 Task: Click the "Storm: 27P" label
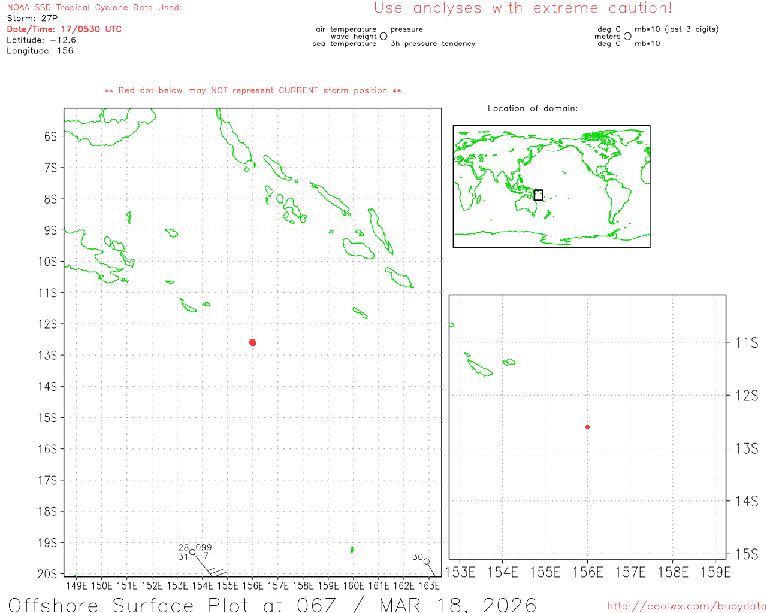(x=32, y=19)
